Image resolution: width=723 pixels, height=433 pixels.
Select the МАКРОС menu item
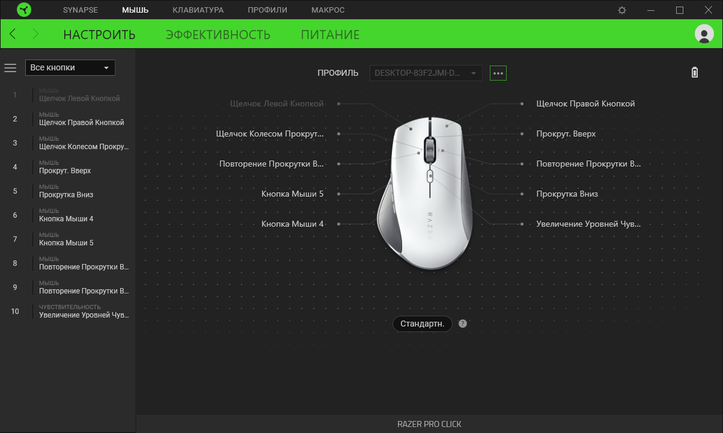click(x=328, y=10)
